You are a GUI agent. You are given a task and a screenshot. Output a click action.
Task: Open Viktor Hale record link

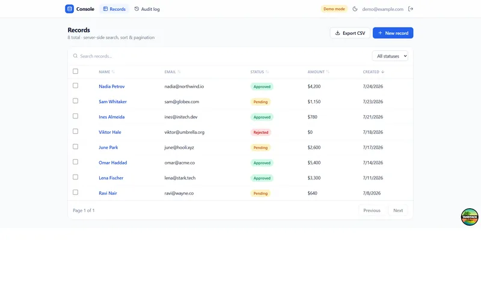pos(110,132)
